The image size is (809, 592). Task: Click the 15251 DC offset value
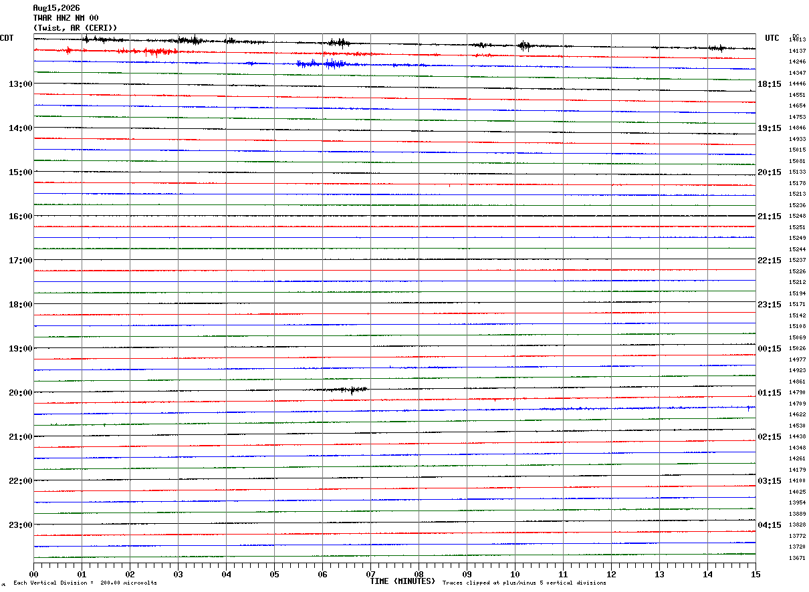pyautogui.click(x=797, y=227)
